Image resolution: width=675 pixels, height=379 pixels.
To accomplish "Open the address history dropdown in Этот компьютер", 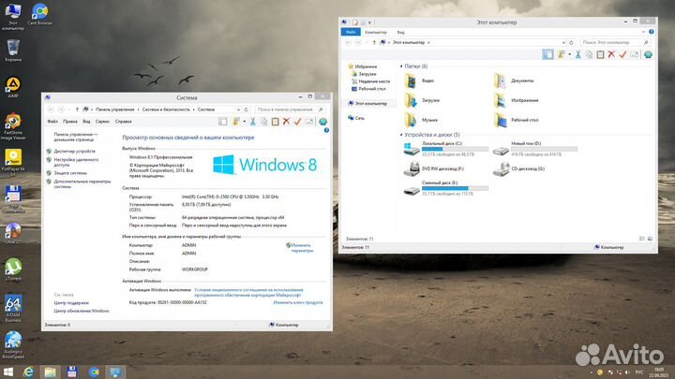I will (x=563, y=42).
